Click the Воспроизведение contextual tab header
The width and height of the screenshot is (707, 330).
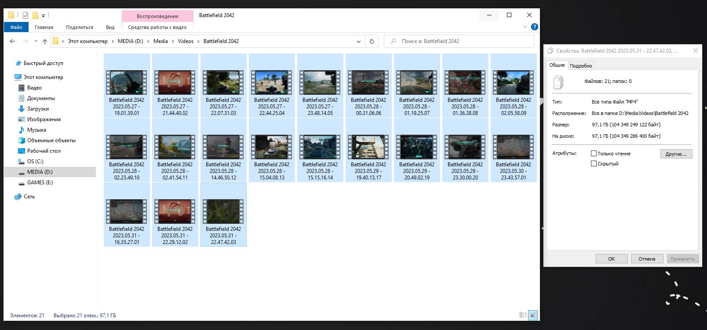pos(157,16)
